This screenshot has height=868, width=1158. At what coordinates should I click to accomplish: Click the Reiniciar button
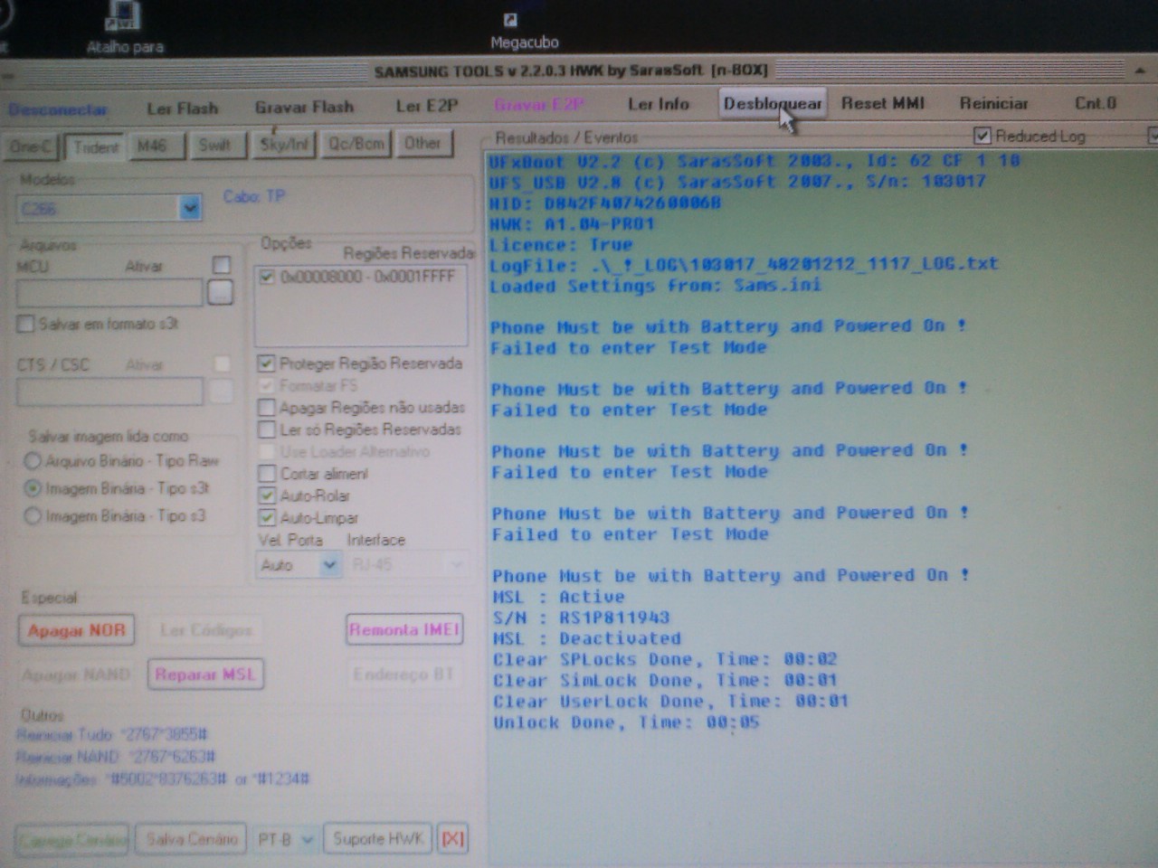993,104
